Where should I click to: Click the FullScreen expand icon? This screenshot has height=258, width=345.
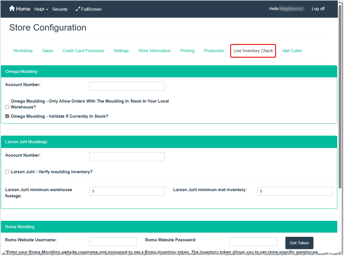pos(79,9)
